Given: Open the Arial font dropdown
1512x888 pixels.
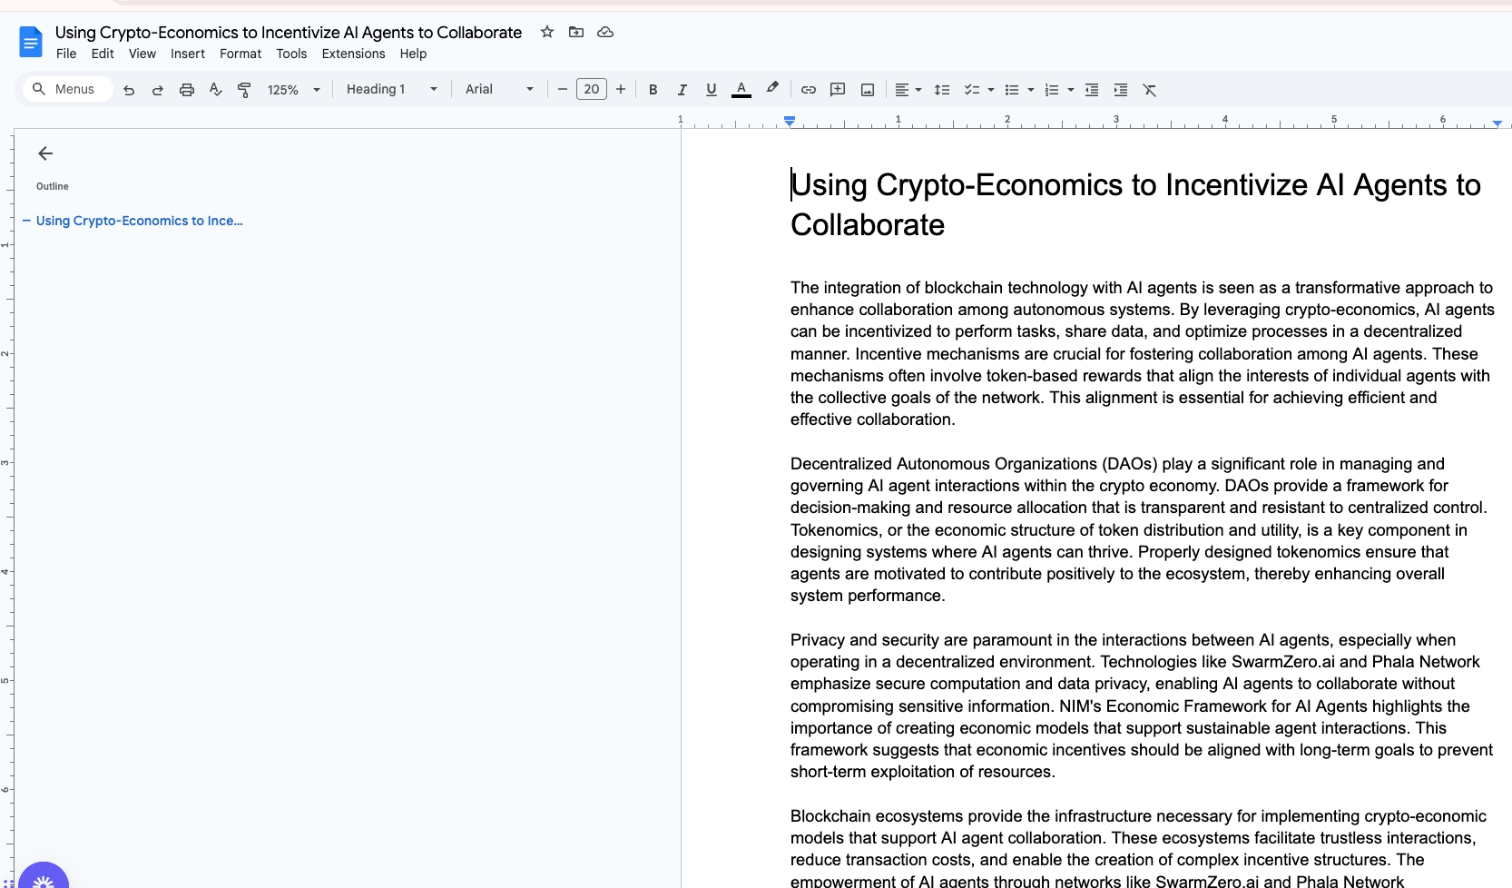Looking at the screenshot, I should tap(499, 89).
